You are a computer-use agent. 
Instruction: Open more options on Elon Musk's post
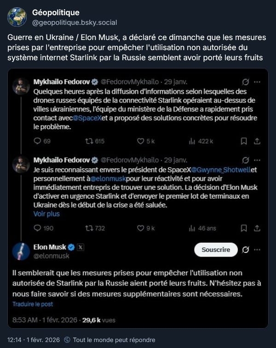[x=257, y=249]
